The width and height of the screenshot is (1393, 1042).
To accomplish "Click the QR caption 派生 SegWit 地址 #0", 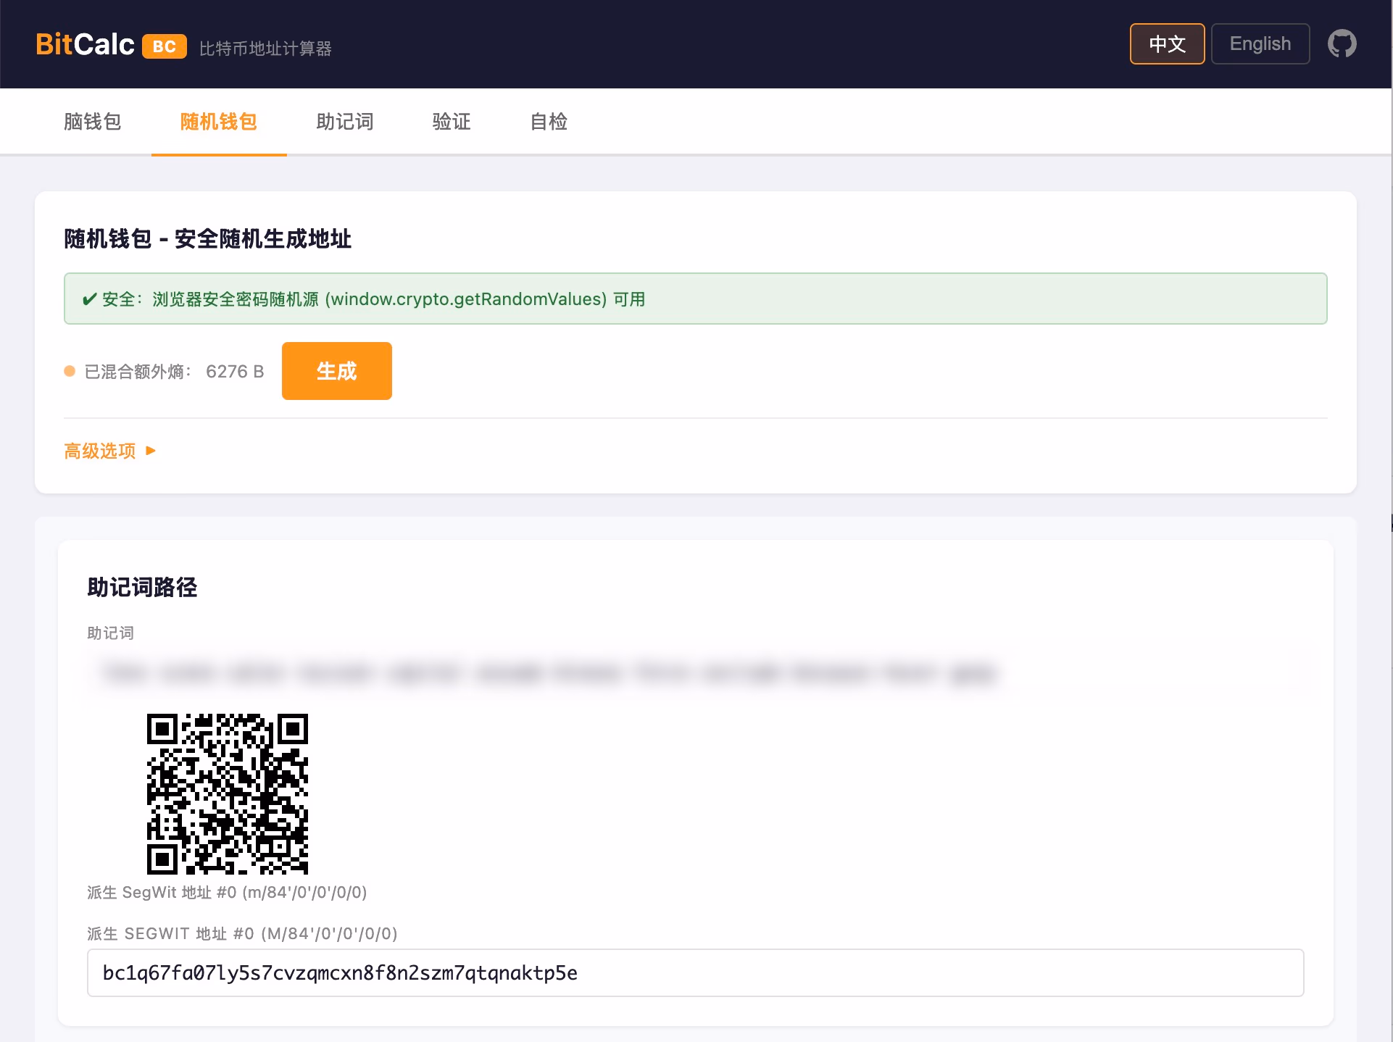I will pos(227,892).
